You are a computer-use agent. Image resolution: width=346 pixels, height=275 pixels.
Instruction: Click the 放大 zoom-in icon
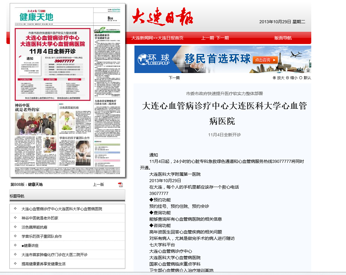tap(274, 78)
